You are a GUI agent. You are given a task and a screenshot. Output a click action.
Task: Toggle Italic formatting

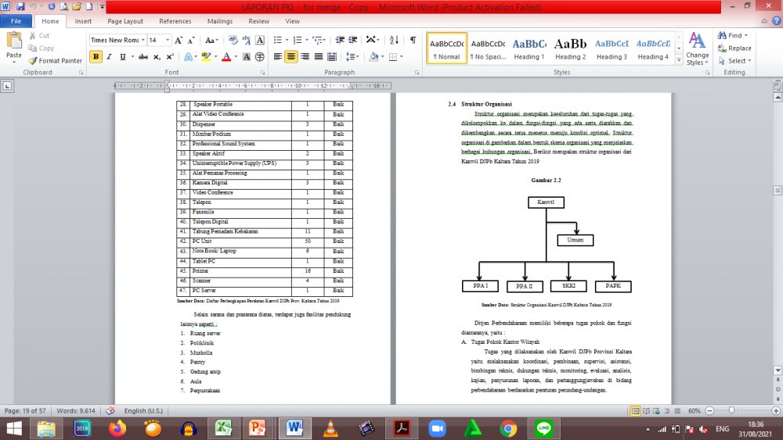point(109,57)
